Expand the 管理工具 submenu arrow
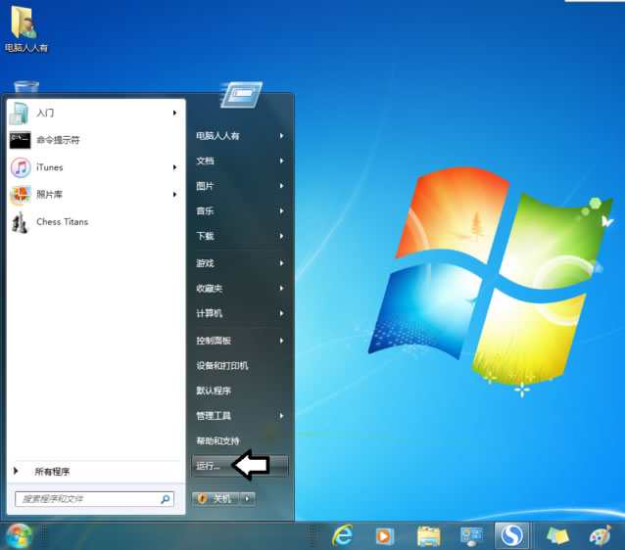Screen dimensions: 625x550 [x=281, y=416]
